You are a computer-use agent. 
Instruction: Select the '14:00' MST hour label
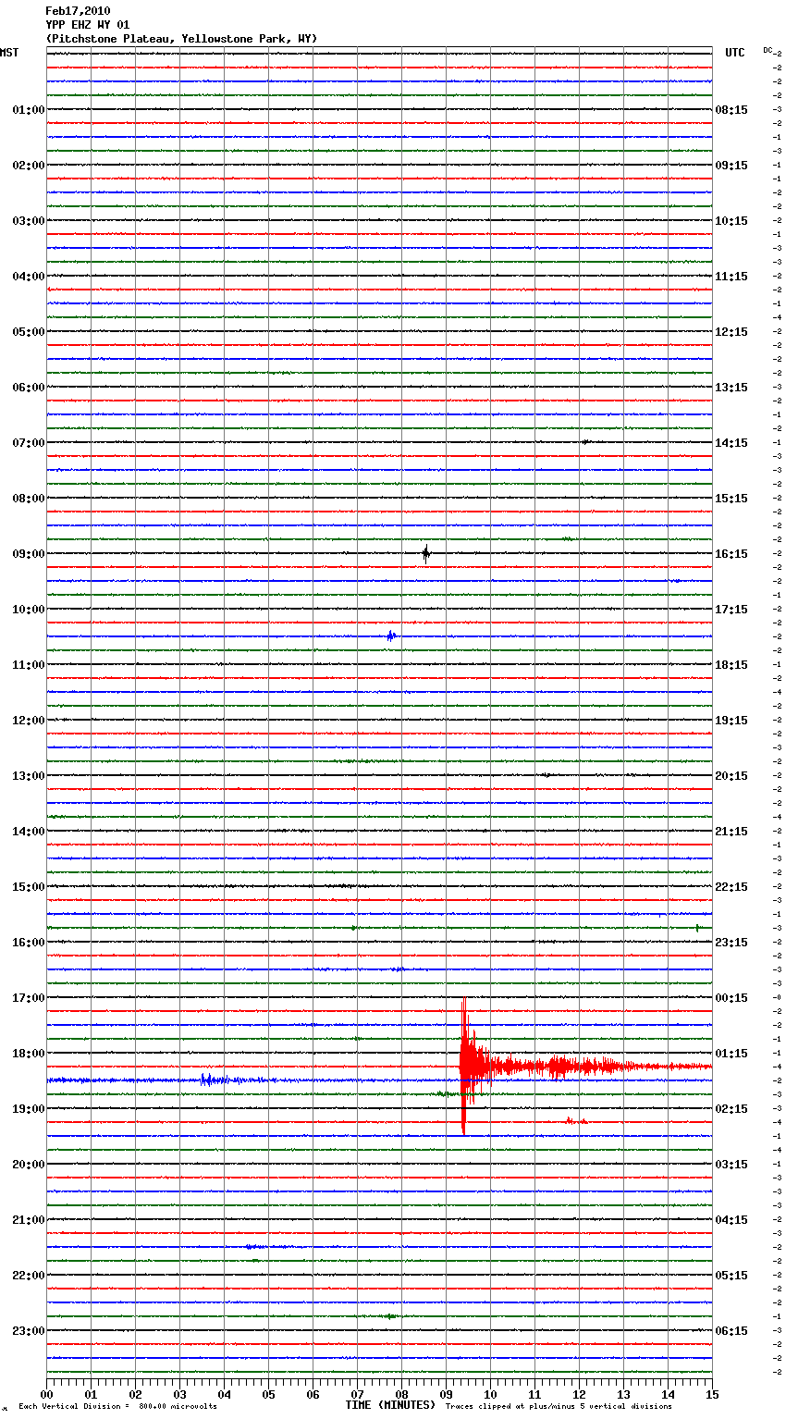click(x=28, y=832)
